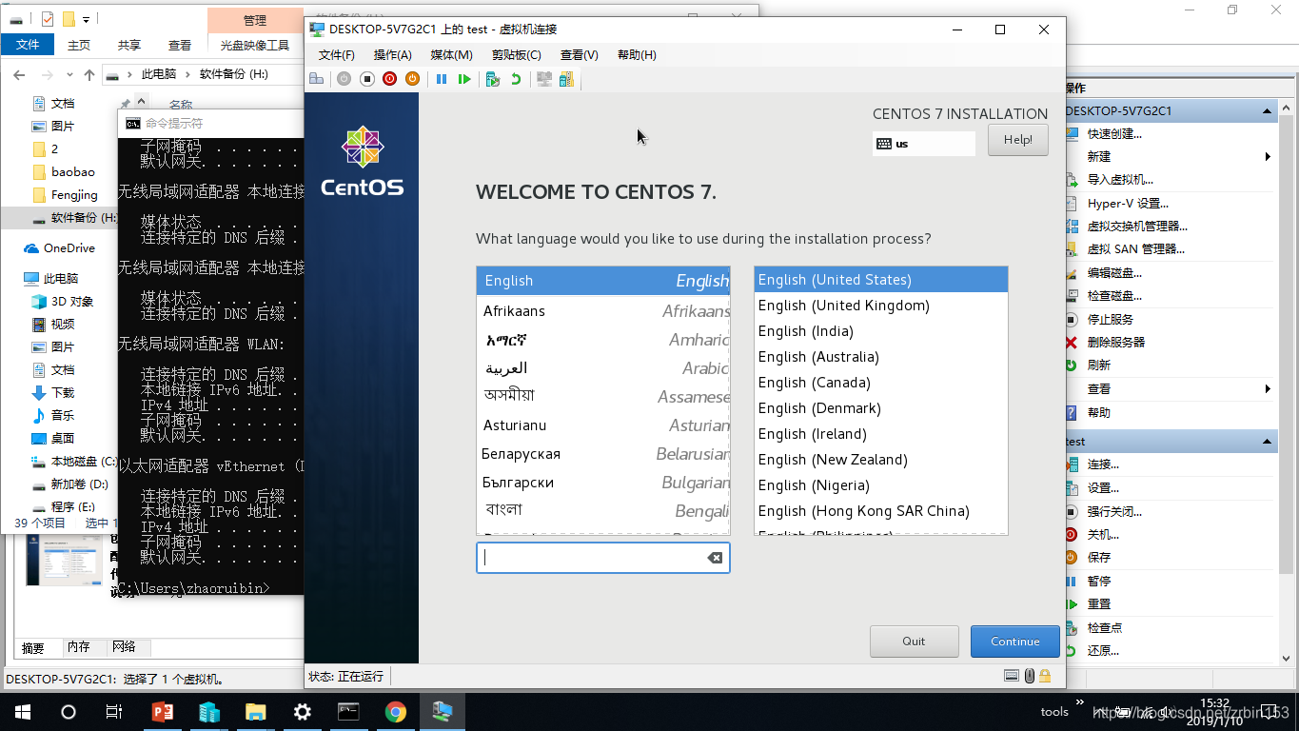Open the 文件(F) menu in VM window
1299x731 pixels.
point(337,55)
